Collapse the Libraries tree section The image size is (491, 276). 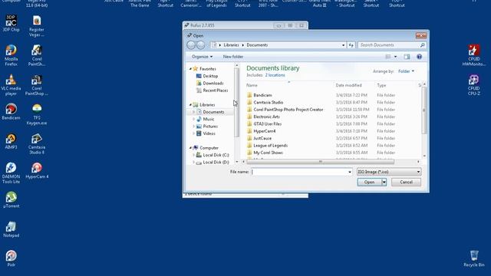[190, 105]
